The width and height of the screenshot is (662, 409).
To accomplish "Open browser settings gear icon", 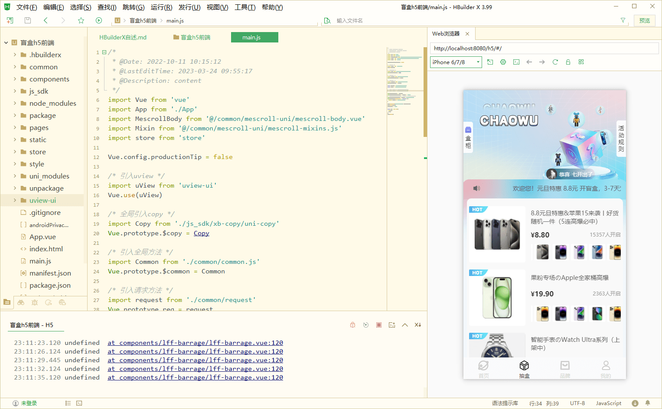I will (503, 62).
